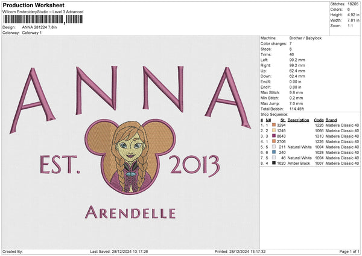Pick the blue swatch beside 240

click(274, 152)
